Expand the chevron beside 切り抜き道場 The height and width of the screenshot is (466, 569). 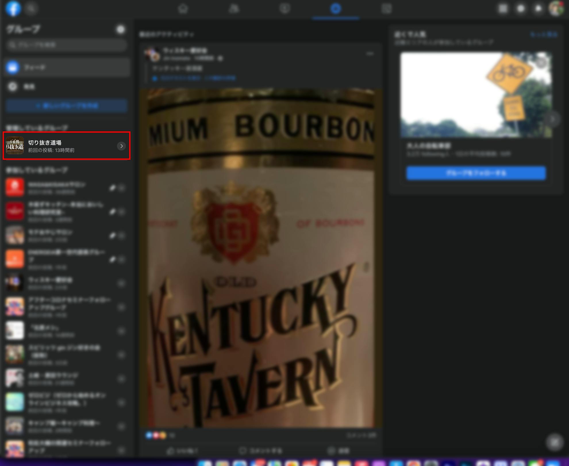122,146
